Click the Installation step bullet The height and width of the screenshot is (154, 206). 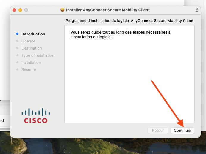click(17, 62)
